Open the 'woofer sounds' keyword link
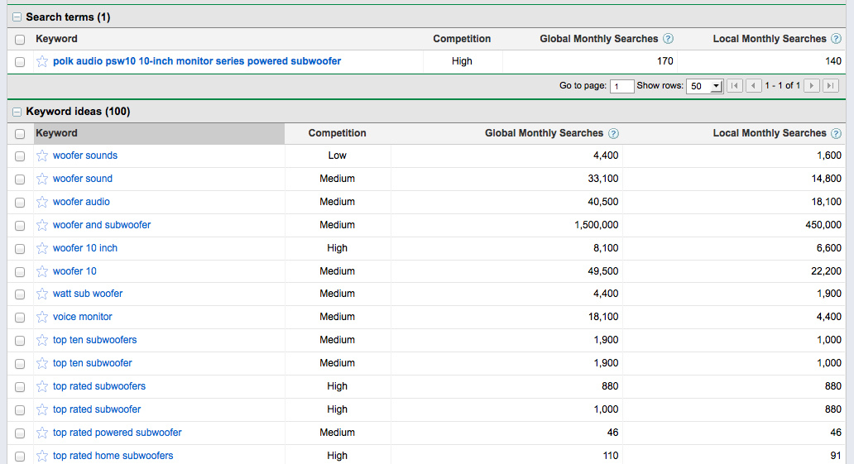The image size is (854, 464). tap(85, 155)
